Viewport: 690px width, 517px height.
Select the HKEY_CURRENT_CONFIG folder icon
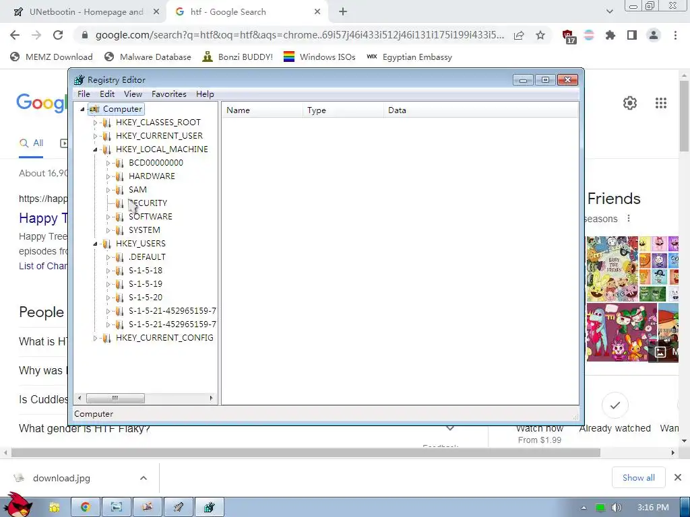[106, 339]
